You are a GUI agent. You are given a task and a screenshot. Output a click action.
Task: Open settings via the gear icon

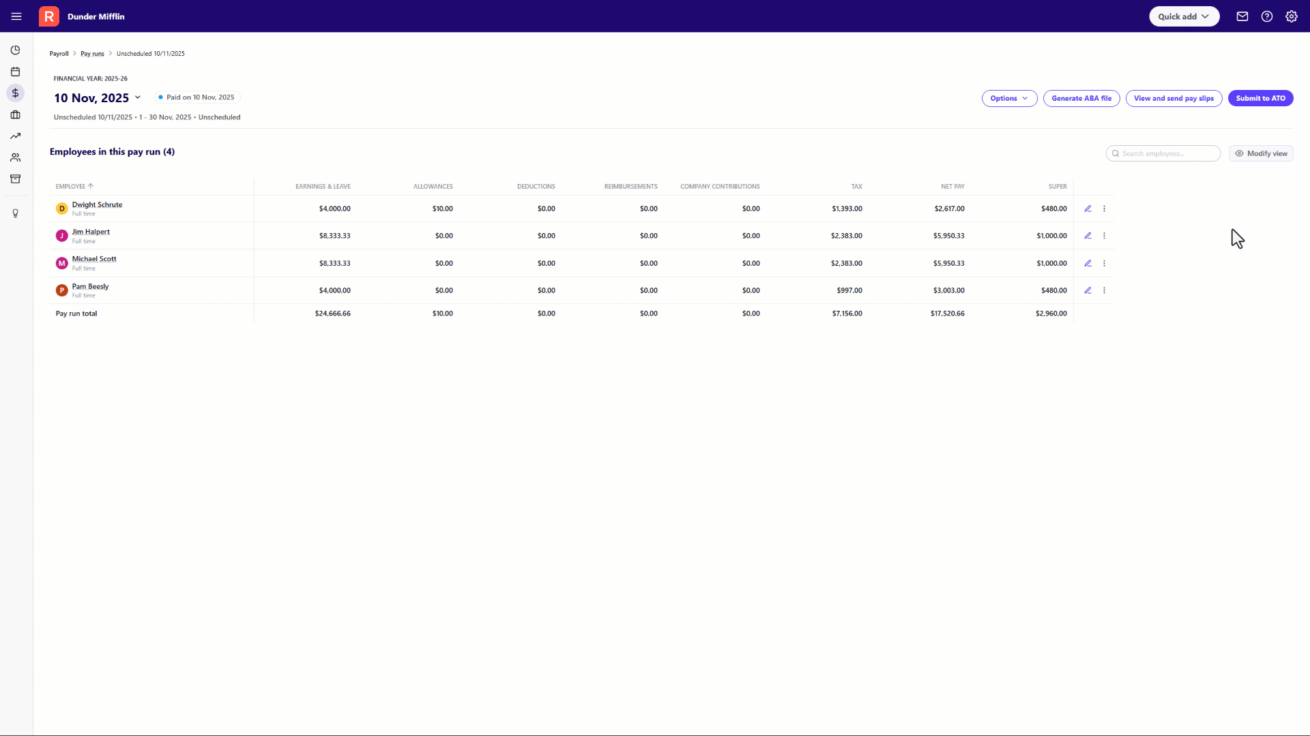coord(1292,16)
